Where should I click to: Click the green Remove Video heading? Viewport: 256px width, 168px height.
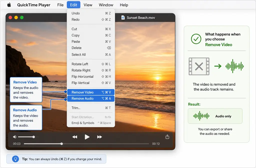point(218,45)
